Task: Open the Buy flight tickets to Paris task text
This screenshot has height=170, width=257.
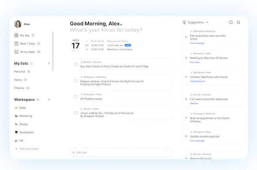Action: click(114, 67)
